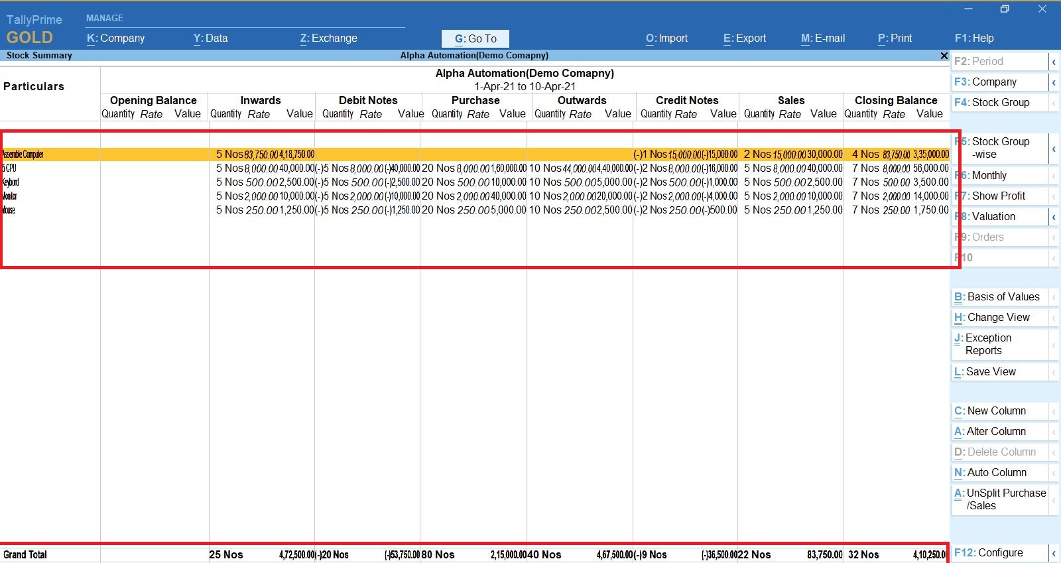Close the Stock Summary report with X

point(944,56)
